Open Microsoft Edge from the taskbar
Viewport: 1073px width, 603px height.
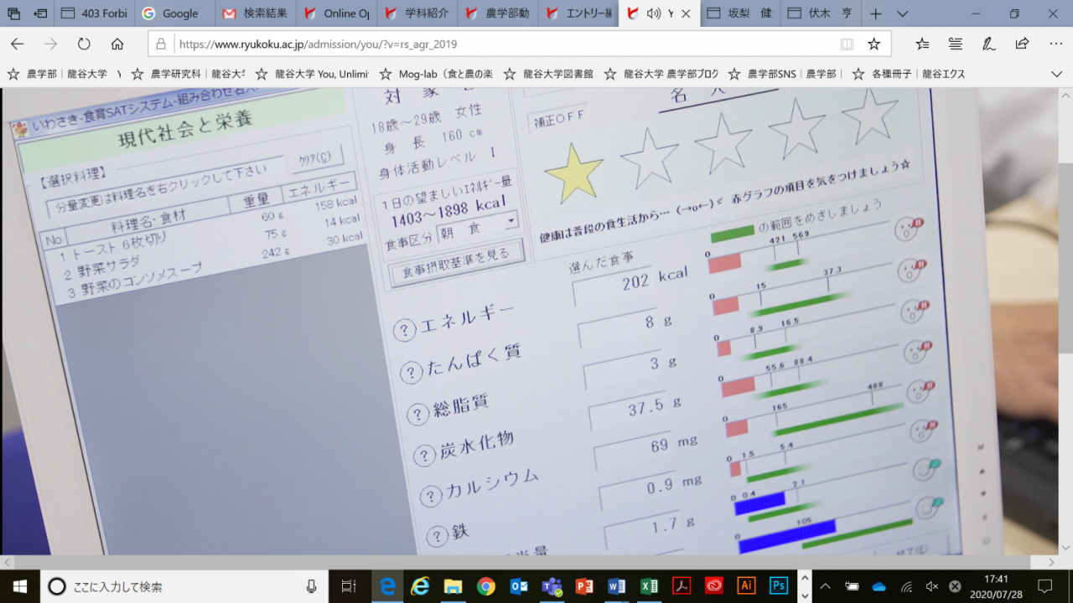coord(387,586)
